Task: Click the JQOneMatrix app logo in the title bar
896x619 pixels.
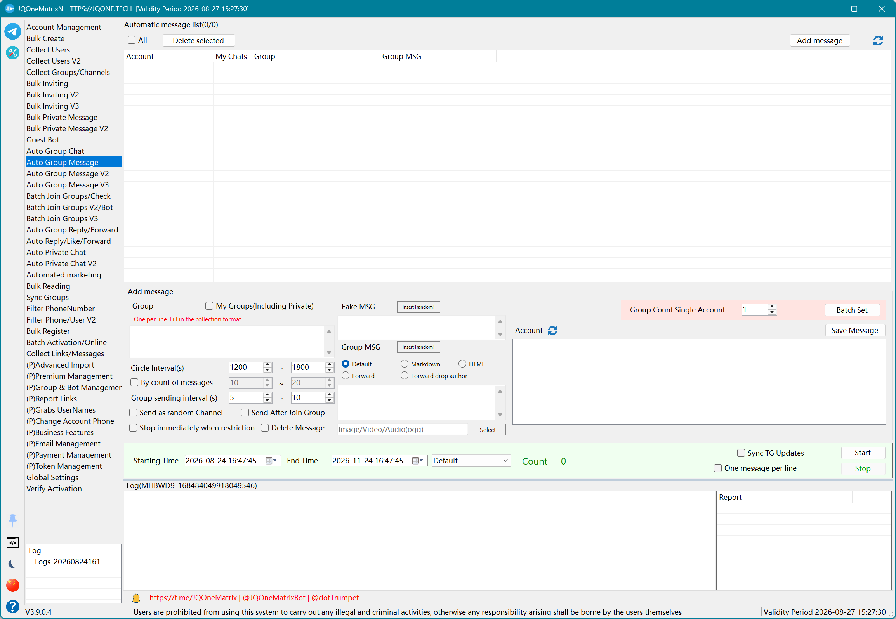Action: click(9, 9)
